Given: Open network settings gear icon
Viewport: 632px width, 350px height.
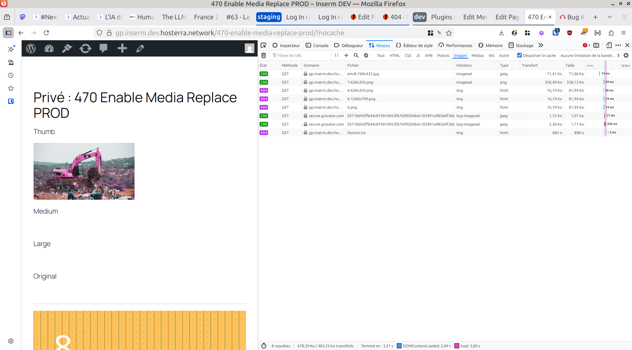Looking at the screenshot, I should 626,56.
